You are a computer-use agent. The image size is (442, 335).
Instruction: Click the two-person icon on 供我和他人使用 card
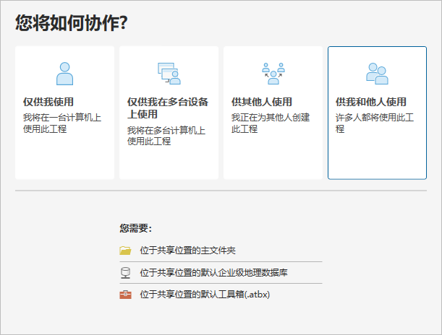pyautogui.click(x=377, y=73)
